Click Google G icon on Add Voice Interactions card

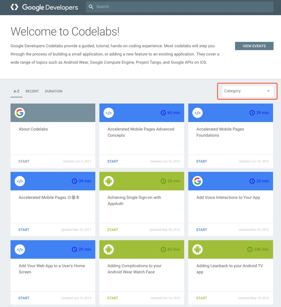198,181
